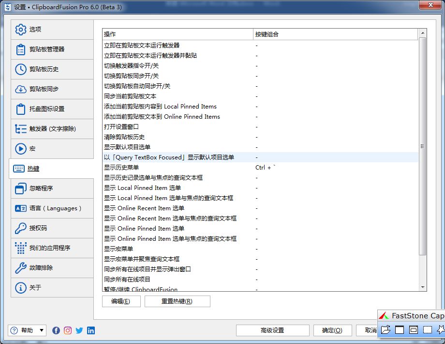Image resolution: width=445 pixels, height=344 pixels.
Task: Sort by the 操作 column header
Action: (178, 34)
